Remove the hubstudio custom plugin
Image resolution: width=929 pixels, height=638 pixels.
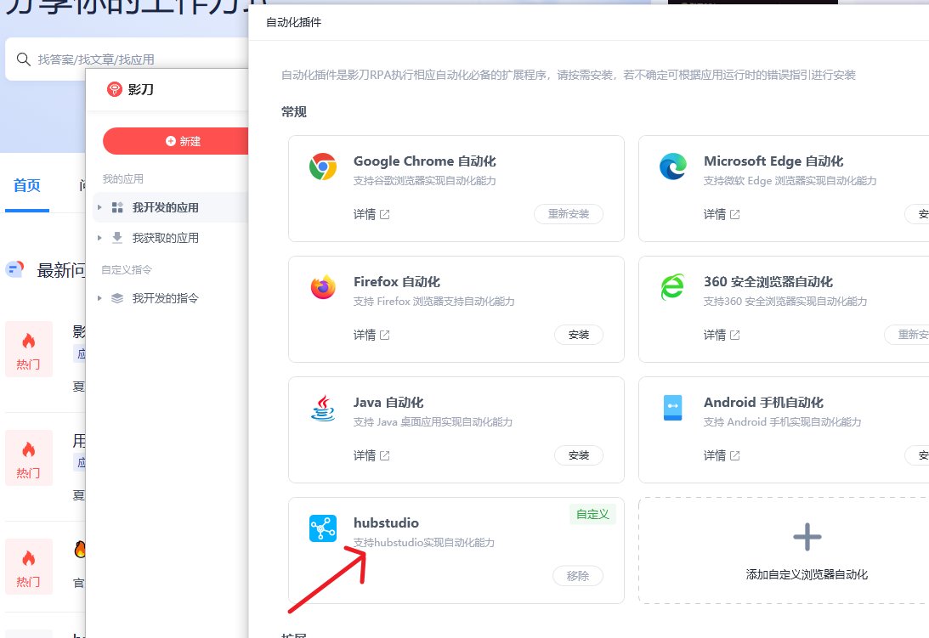[x=578, y=576]
